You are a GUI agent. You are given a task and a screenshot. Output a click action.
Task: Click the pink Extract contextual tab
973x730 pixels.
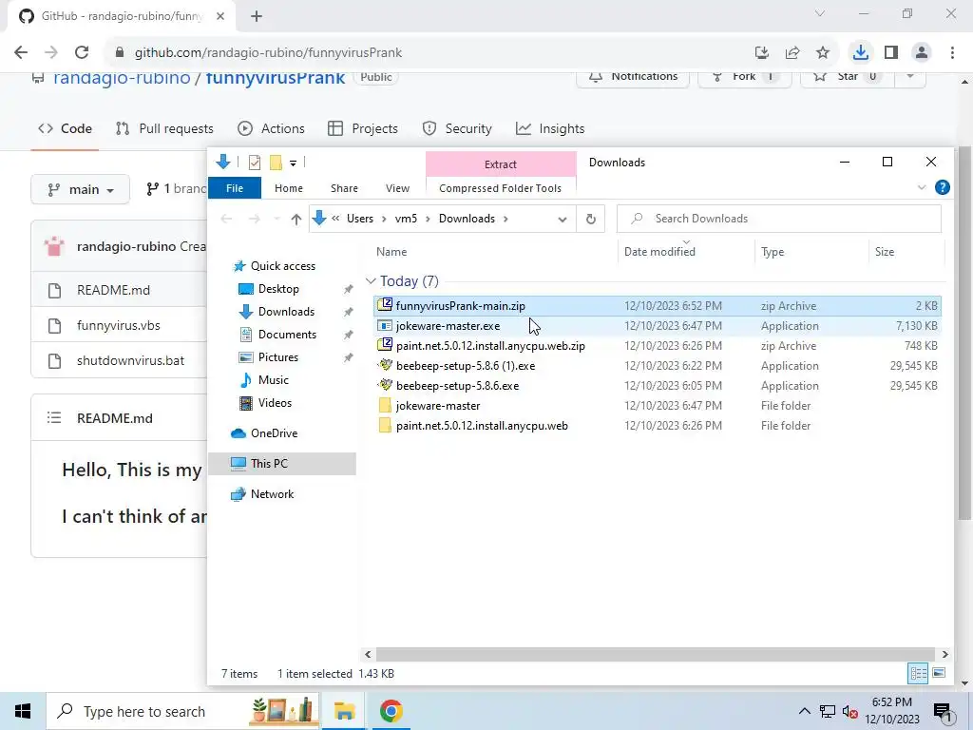500,163
